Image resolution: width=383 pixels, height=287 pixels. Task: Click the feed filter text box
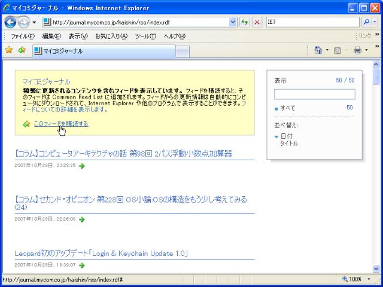click(x=315, y=94)
